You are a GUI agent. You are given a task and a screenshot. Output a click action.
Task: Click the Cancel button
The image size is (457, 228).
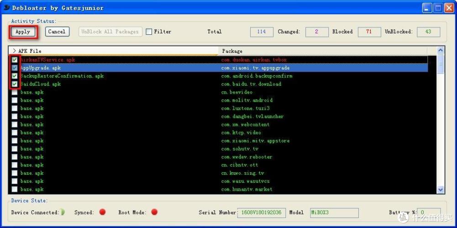[57, 31]
